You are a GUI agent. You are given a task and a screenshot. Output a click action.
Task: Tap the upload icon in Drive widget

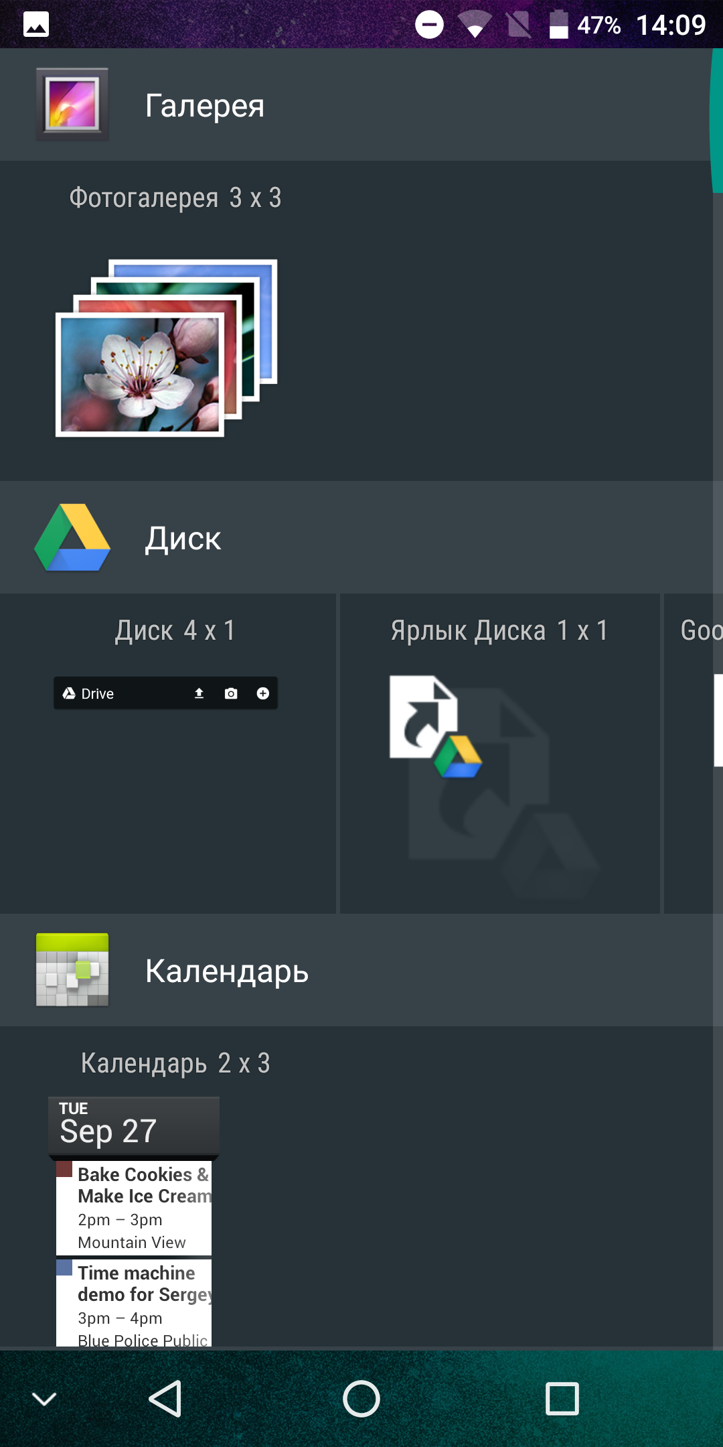point(199,693)
